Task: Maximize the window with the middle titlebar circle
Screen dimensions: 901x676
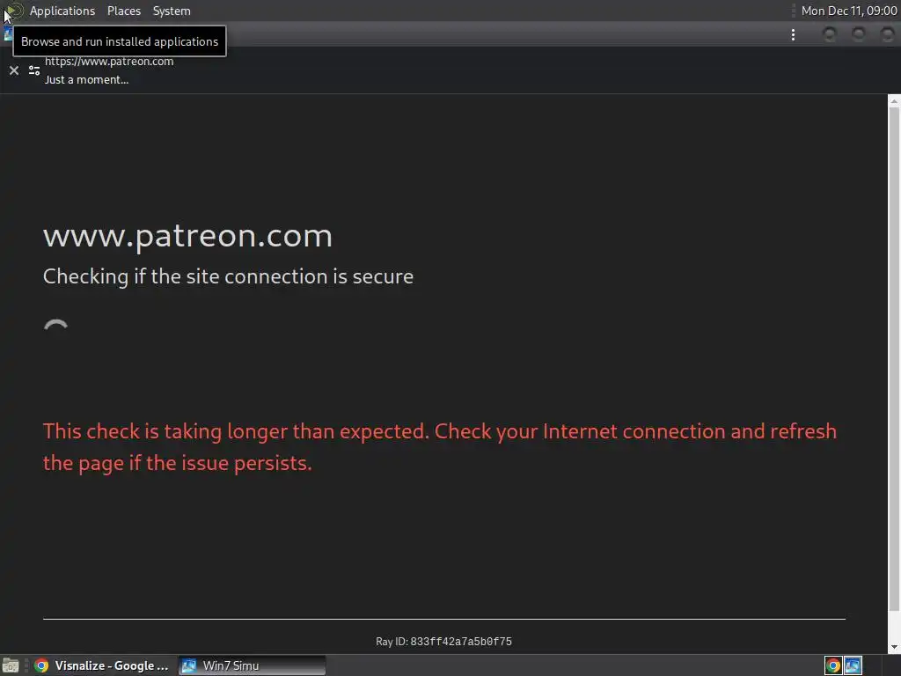Action: [859, 34]
